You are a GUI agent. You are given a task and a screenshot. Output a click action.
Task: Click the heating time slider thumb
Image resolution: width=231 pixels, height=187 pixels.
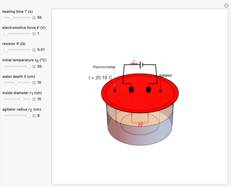pos(11,18)
